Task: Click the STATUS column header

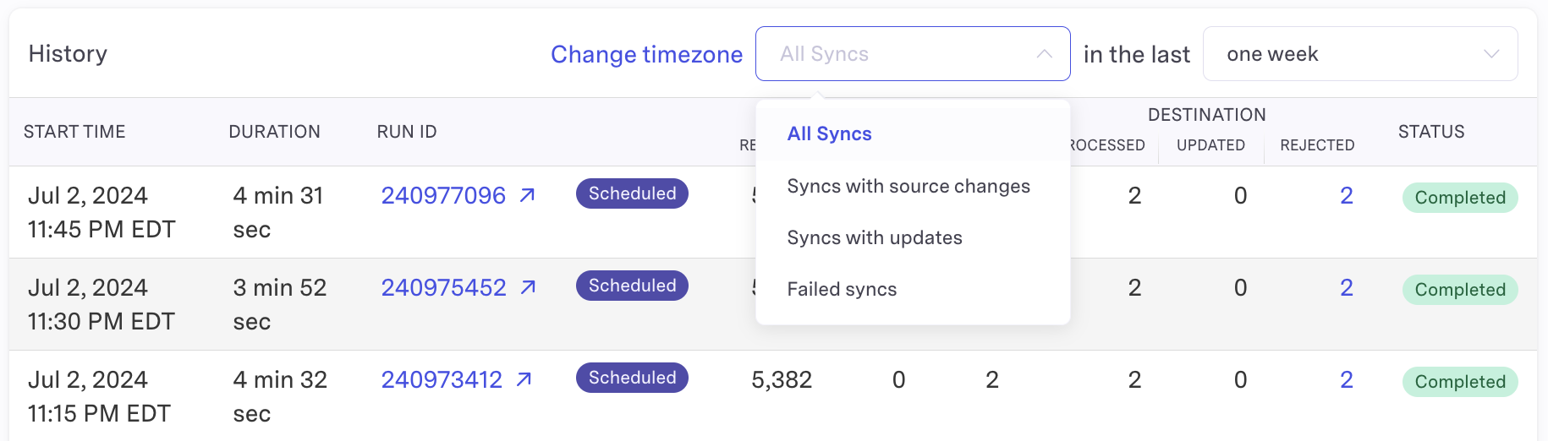Action: (x=1431, y=132)
